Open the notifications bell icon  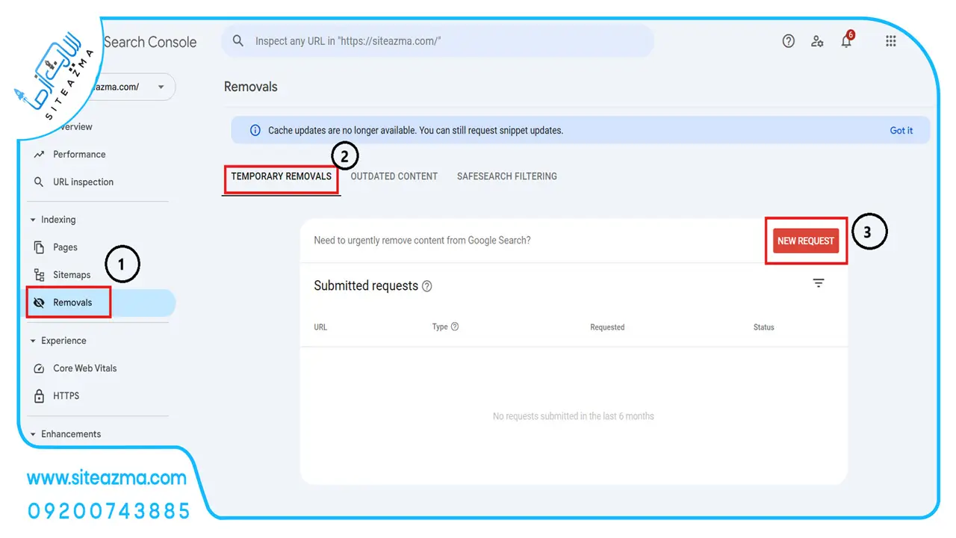tap(846, 40)
